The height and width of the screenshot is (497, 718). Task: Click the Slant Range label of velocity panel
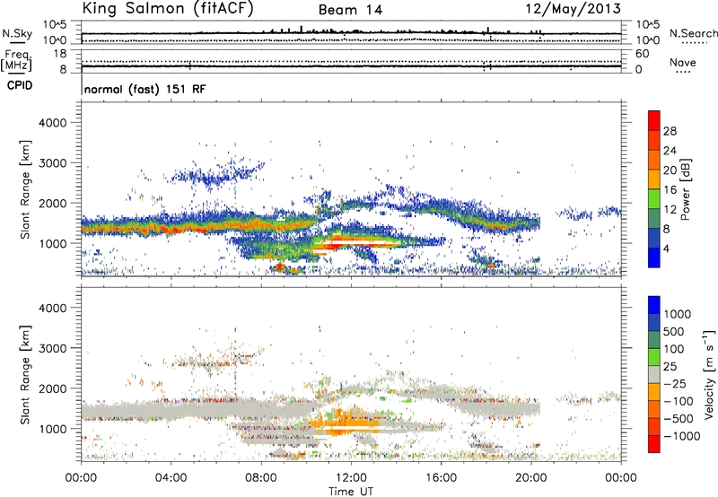[x=25, y=375]
